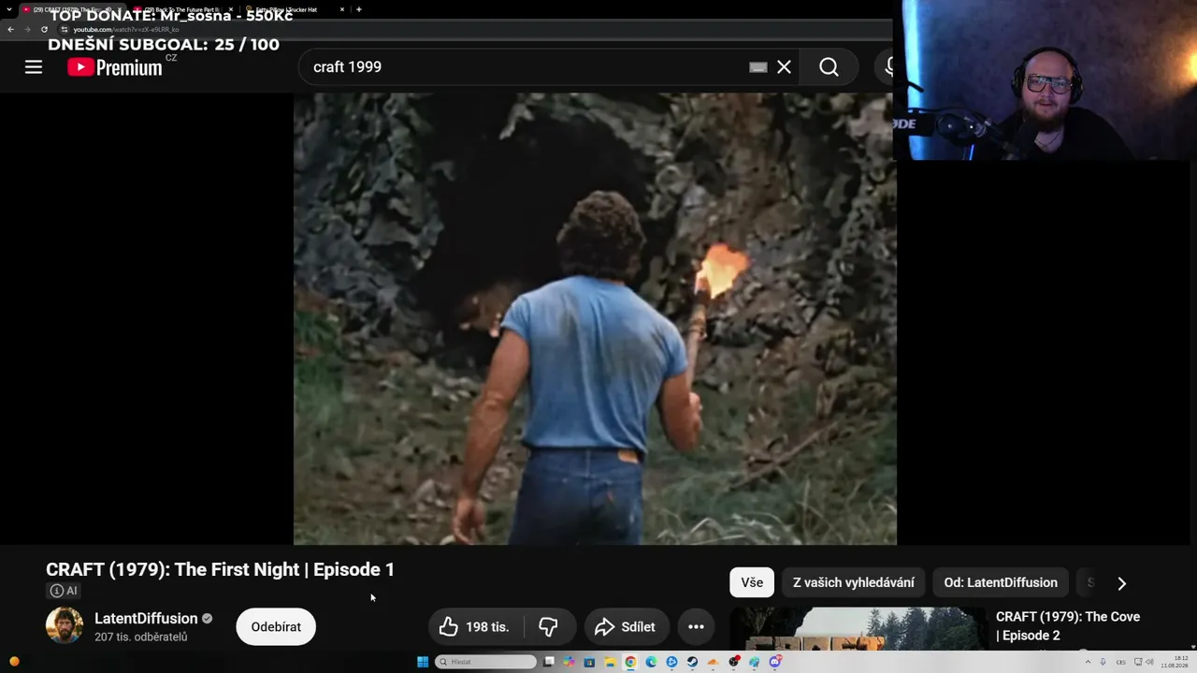Dislike the video with thumbs-down
The width and height of the screenshot is (1197, 673).
point(548,626)
